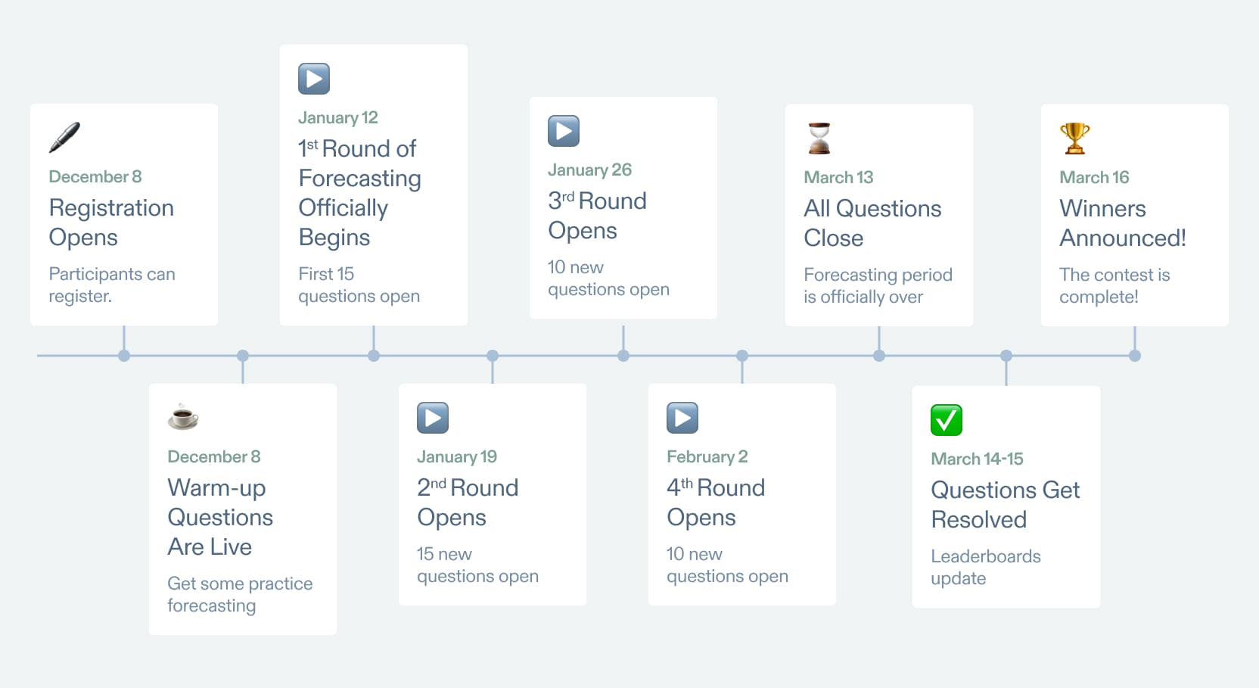This screenshot has width=1259, height=688.
Task: Click the coffee cup icon for Warm-up Questions
Action: click(183, 417)
